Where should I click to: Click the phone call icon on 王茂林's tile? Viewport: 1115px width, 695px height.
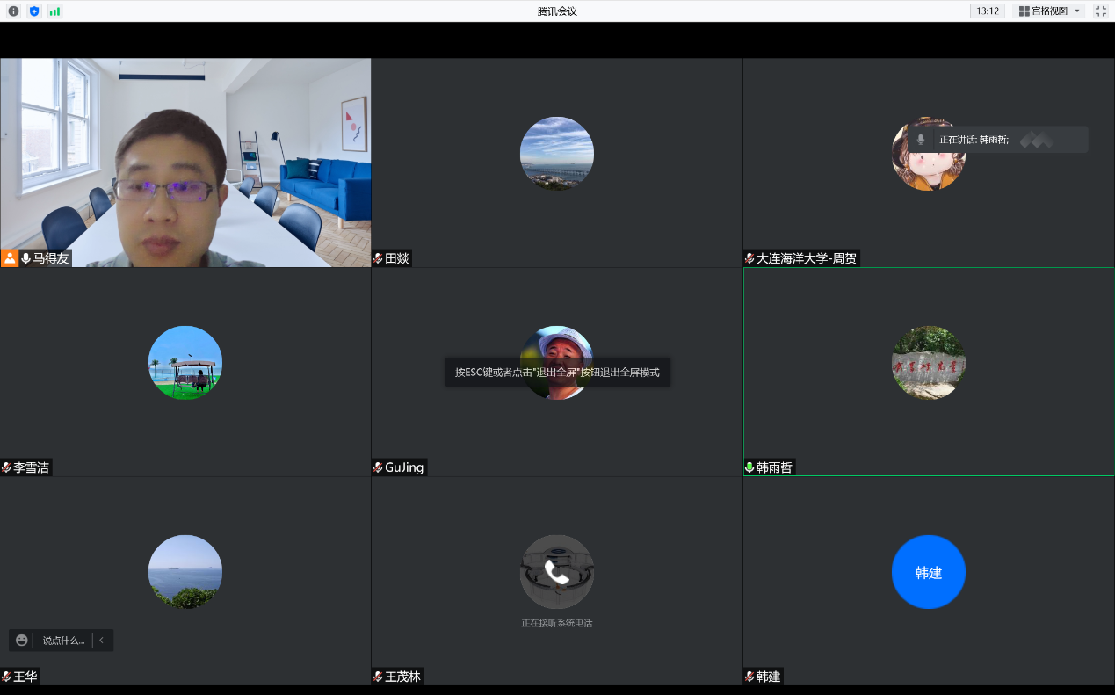pyautogui.click(x=556, y=572)
